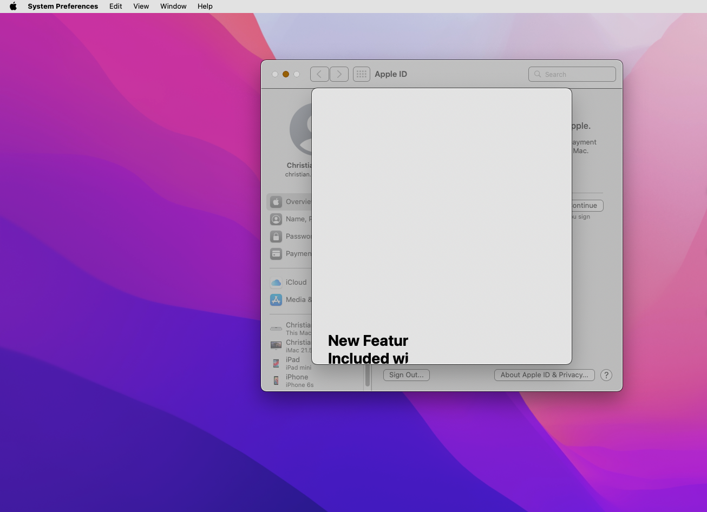Screen dimensions: 707x512
Task: Click the question mark help button
Action: coord(606,375)
